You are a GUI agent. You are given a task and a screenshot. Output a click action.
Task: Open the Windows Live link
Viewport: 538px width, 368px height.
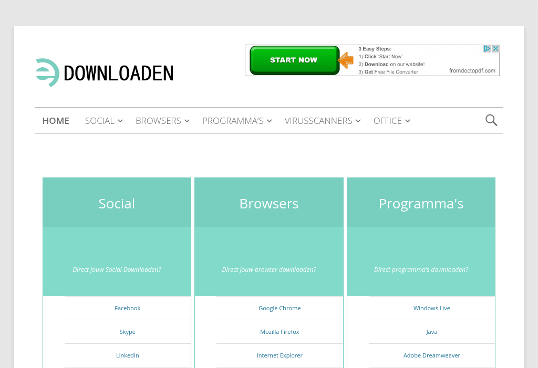tap(432, 308)
